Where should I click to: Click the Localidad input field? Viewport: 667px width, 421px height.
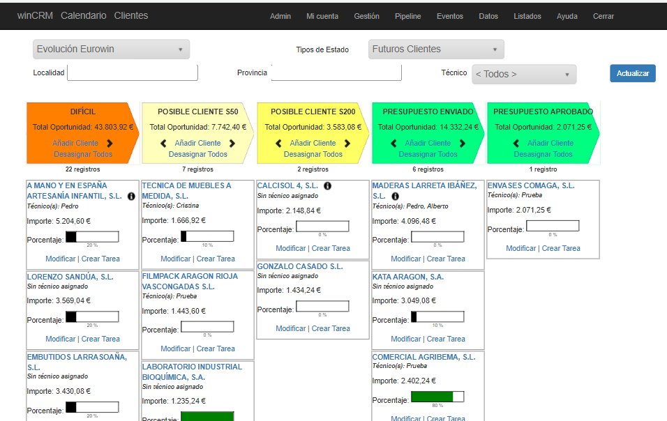(133, 72)
